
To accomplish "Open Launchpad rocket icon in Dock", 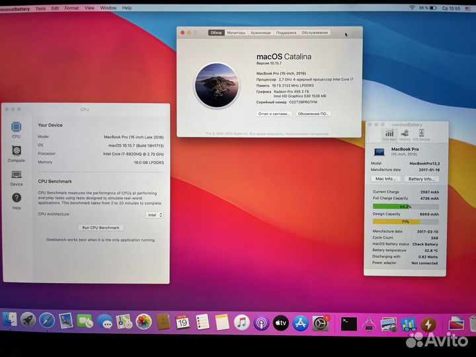I will coord(28,320).
